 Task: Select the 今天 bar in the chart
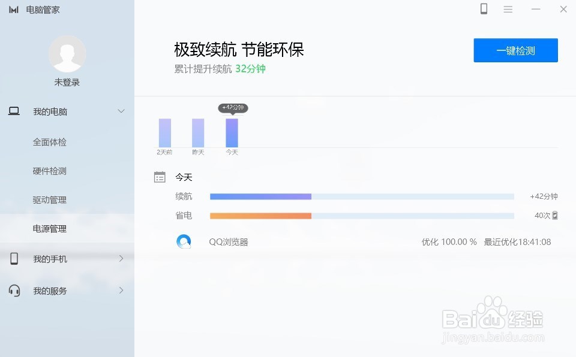click(x=232, y=131)
